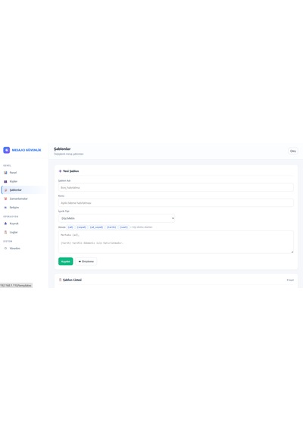Insert the {soyad} placeholder chip

coord(81,227)
